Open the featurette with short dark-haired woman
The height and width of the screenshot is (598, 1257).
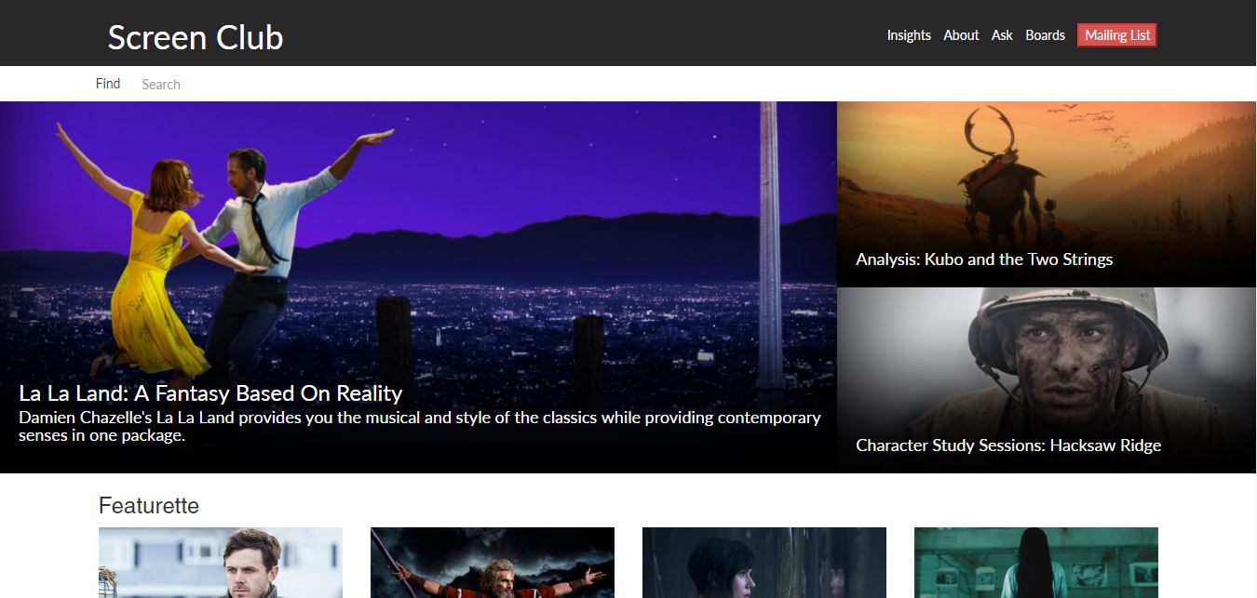coord(764,563)
